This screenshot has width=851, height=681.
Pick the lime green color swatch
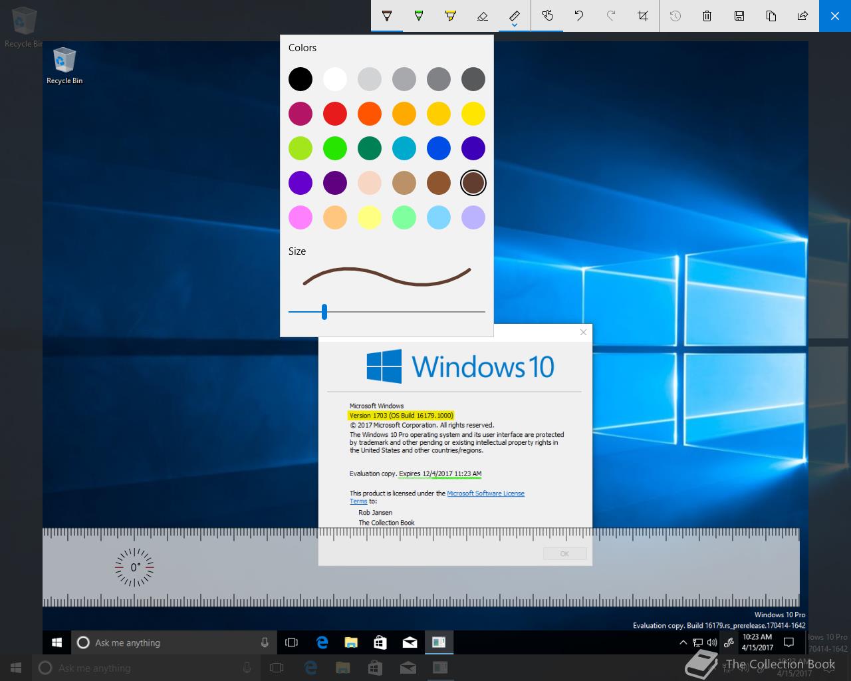(301, 148)
